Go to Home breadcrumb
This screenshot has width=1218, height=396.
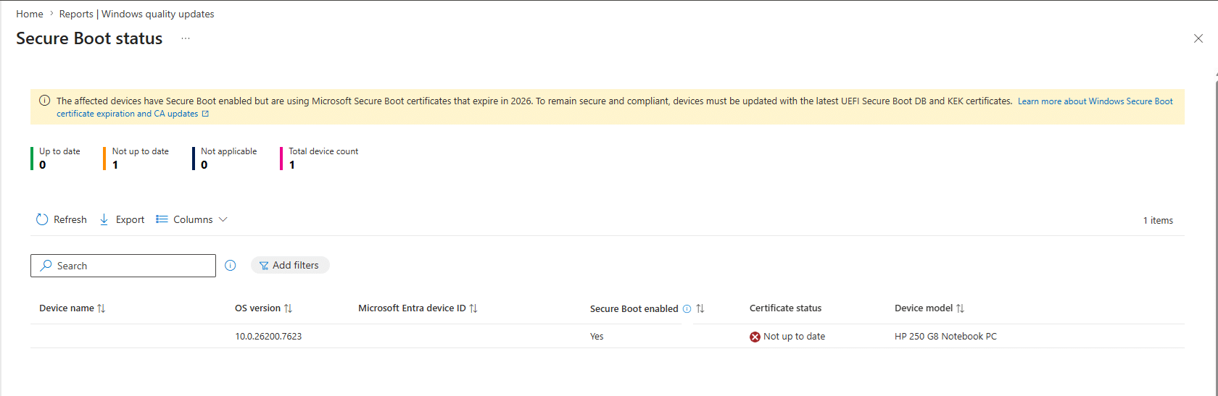(x=30, y=14)
